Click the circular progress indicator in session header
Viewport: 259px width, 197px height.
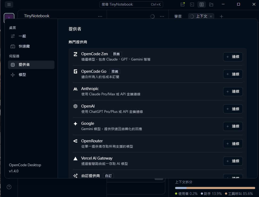(x=152, y=16)
